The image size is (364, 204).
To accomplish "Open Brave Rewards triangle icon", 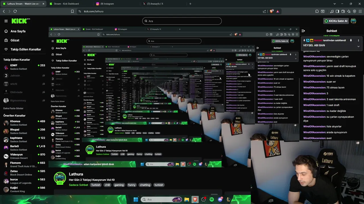I will pos(278,11).
